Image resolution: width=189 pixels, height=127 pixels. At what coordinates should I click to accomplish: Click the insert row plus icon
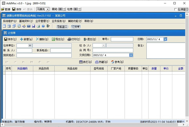[x=40, y=62]
